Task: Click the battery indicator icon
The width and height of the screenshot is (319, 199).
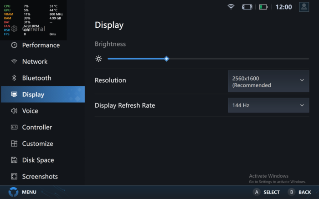Action: (263, 7)
